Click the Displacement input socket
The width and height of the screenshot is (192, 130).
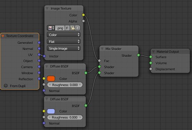[151, 69]
